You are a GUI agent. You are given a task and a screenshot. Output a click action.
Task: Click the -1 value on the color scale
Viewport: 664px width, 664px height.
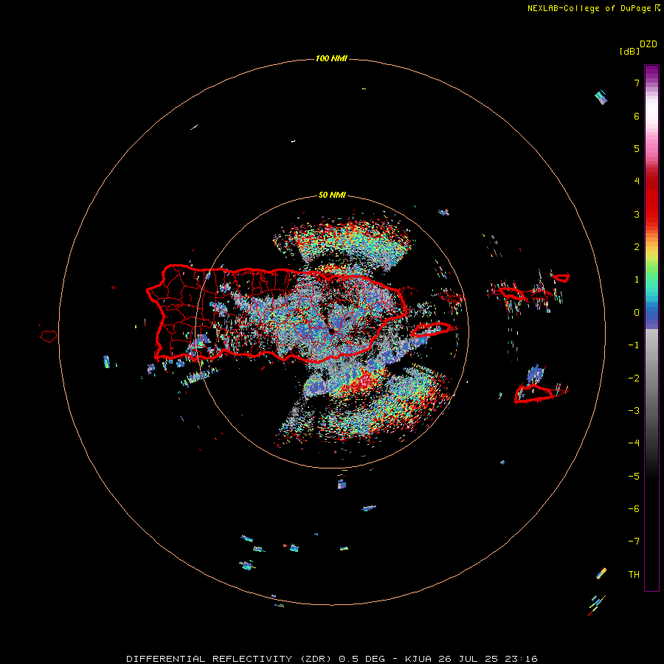pyautogui.click(x=634, y=345)
